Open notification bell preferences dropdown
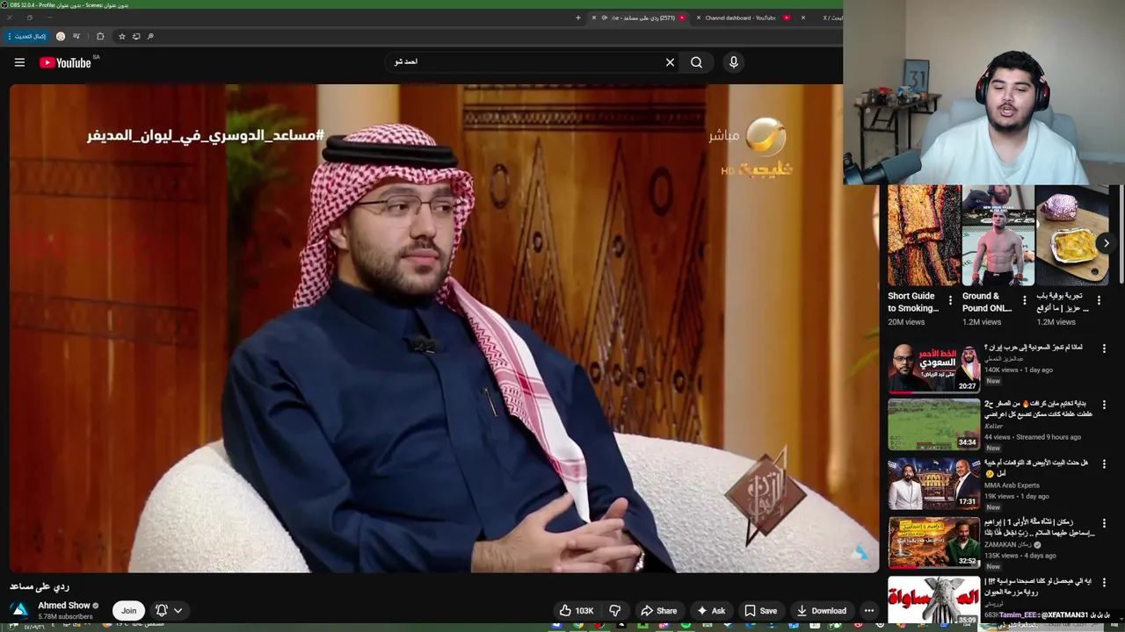1125x632 pixels. click(x=168, y=610)
